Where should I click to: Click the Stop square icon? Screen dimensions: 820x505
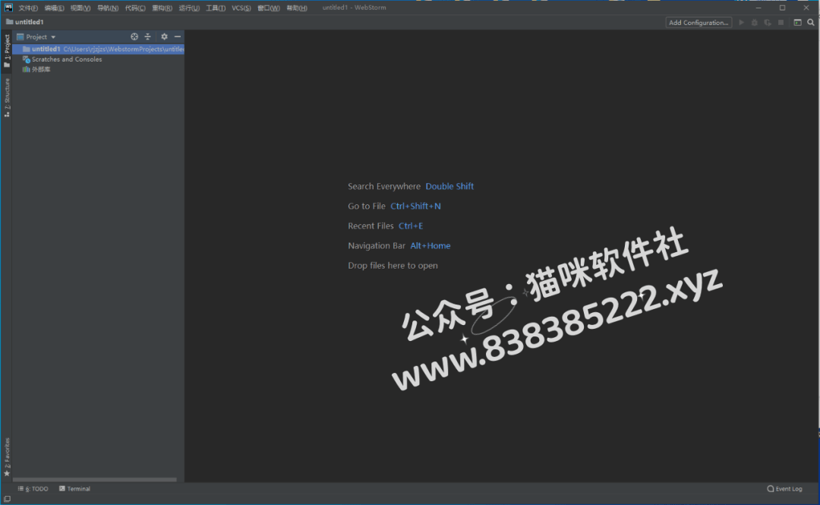781,23
